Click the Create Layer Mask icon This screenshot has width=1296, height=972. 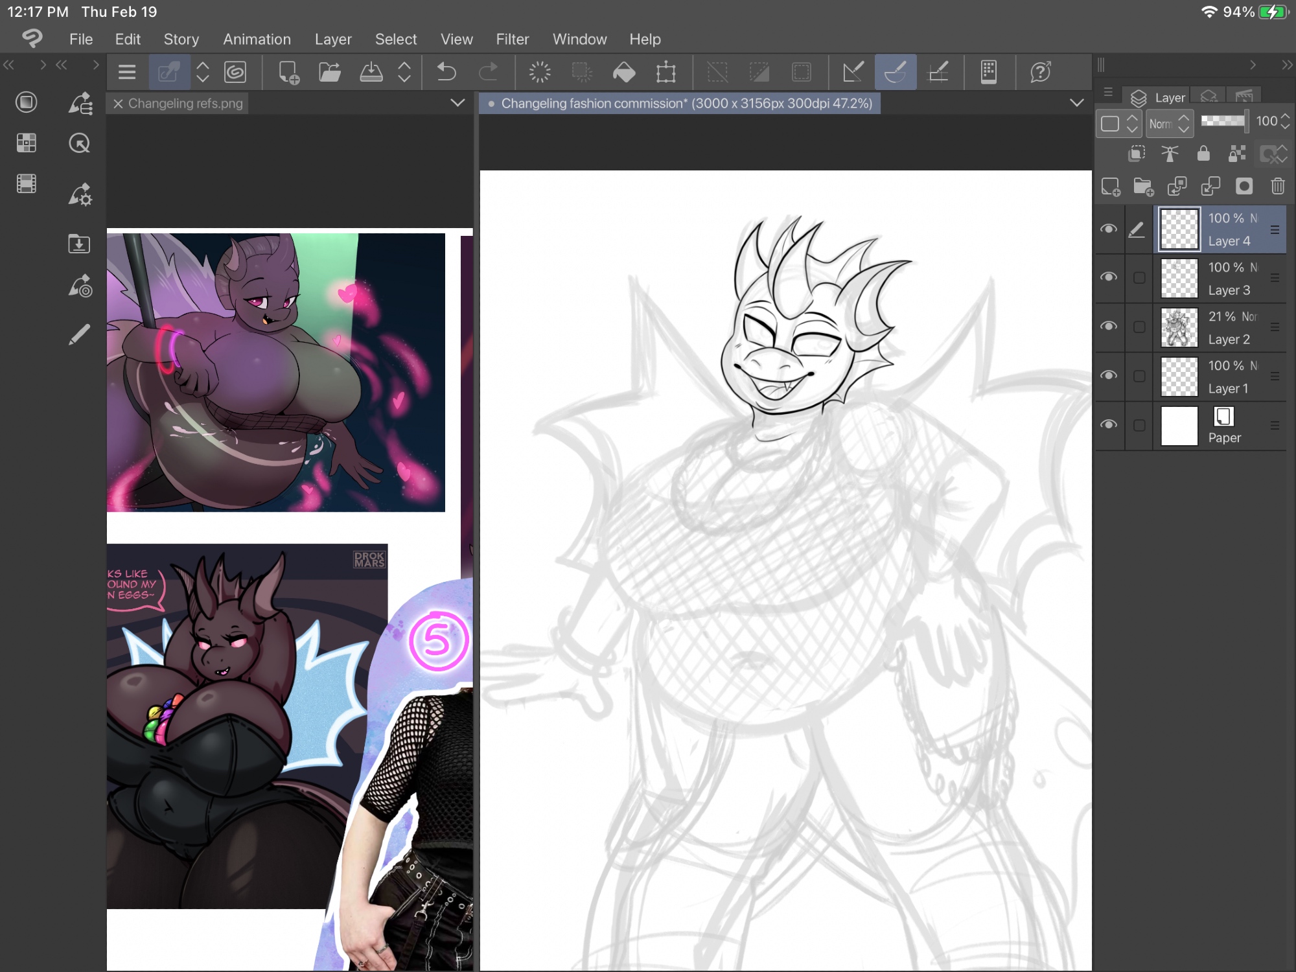pos(1244,187)
